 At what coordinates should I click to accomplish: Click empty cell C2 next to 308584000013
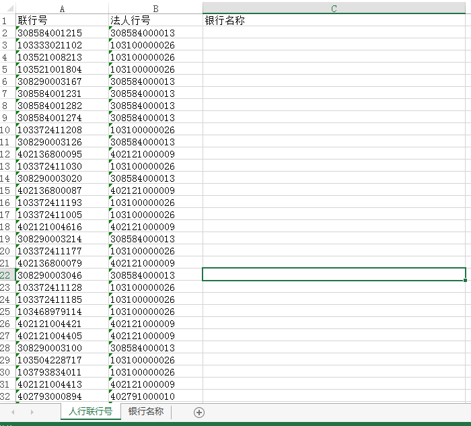coord(334,33)
